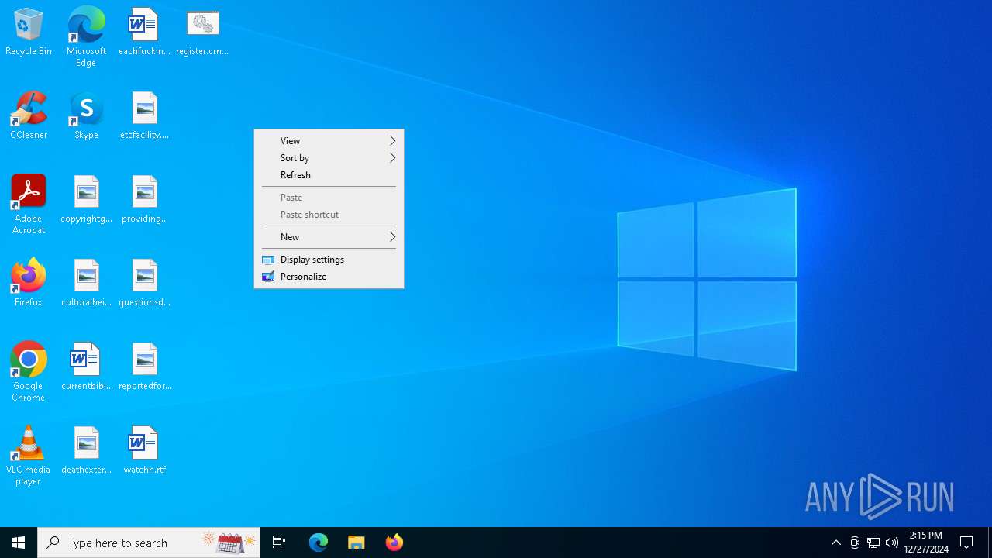Select the currentbibl Word document icon
Viewport: 992px width, 558px height.
click(x=86, y=367)
